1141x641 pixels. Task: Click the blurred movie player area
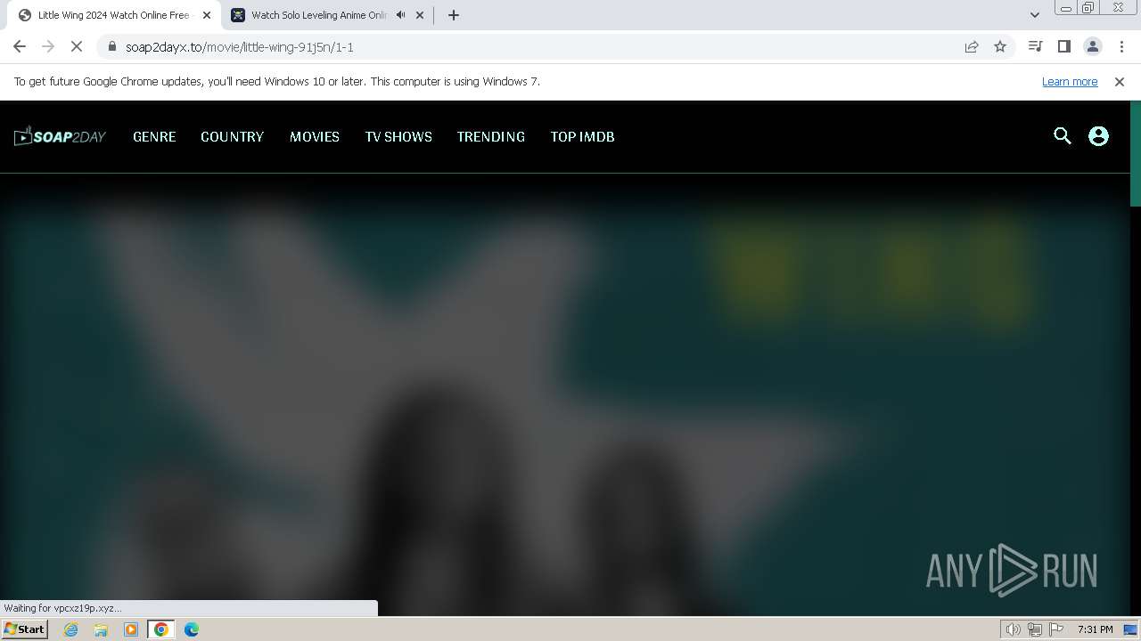[565, 394]
